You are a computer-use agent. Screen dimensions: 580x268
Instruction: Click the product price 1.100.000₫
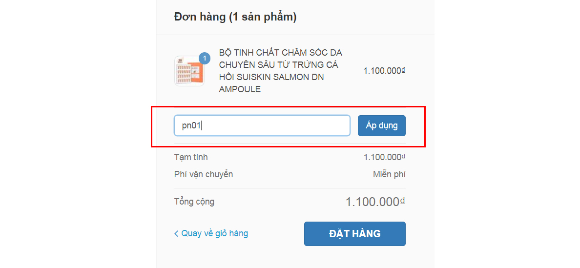[382, 71]
